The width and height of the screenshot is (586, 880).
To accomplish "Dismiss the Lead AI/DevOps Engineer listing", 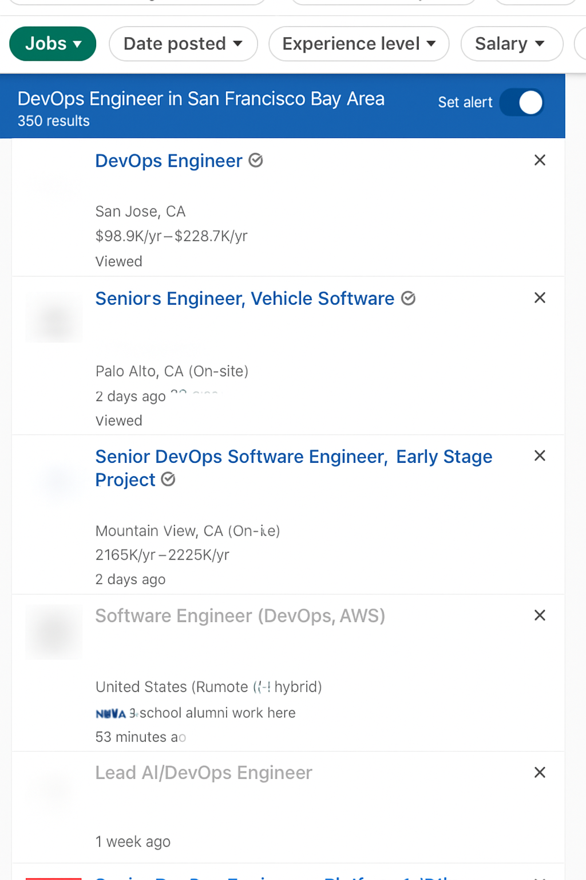I will 540,772.
